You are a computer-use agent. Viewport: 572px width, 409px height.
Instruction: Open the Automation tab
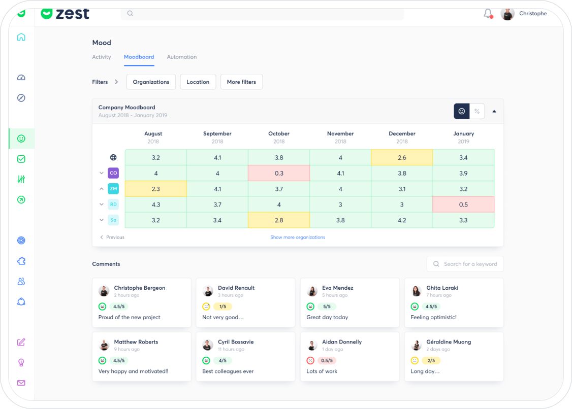click(182, 57)
